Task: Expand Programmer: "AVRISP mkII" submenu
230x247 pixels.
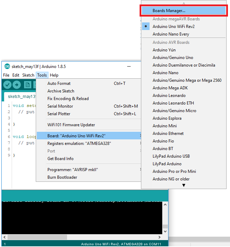Action: (89, 170)
